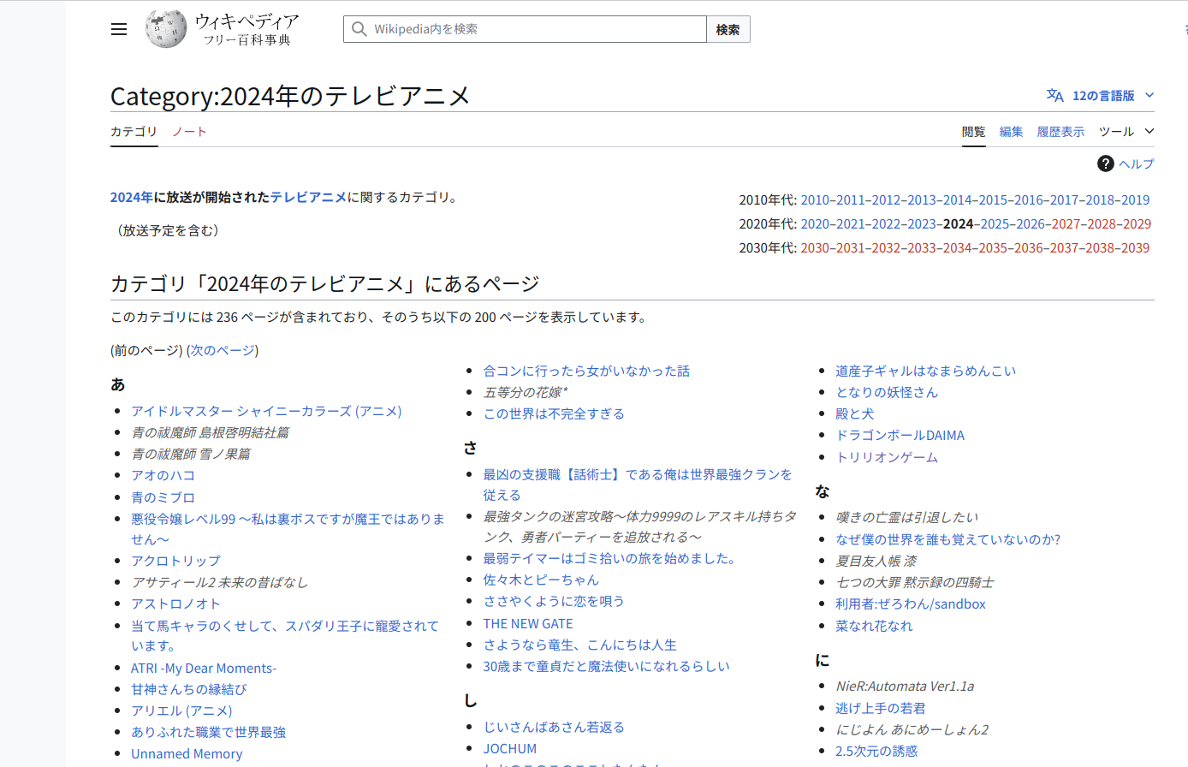This screenshot has height=767, width=1188.
Task: Open the 甘神さんちの縁結び page
Action: (188, 689)
